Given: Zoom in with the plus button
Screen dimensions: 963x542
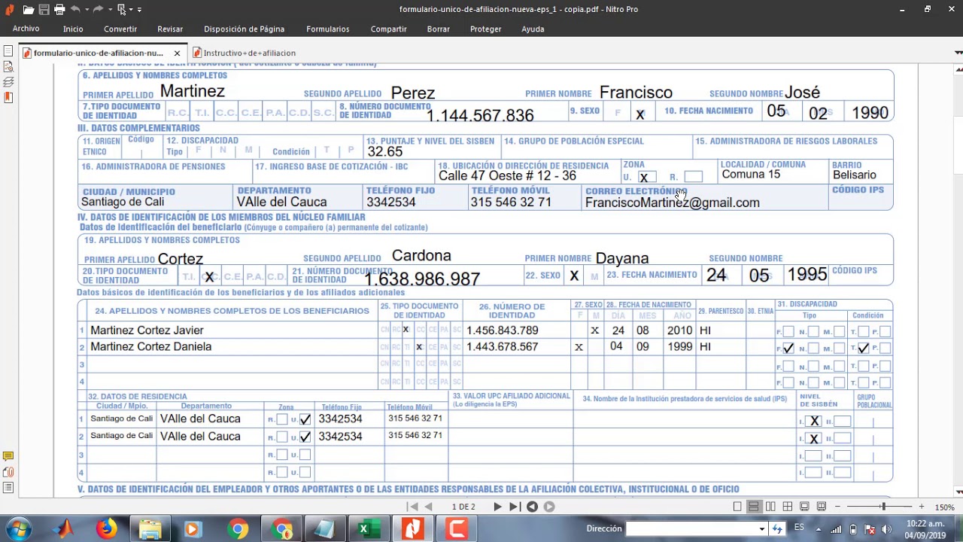Looking at the screenshot, I should [921, 507].
